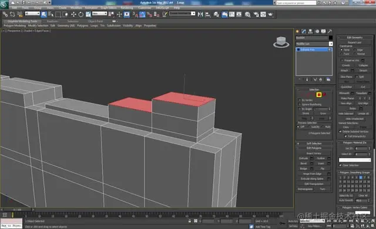Screen dimensions: 376x229
Task: Collapse the Polygon: Smoothing Groups rollout
Action: [355, 172]
